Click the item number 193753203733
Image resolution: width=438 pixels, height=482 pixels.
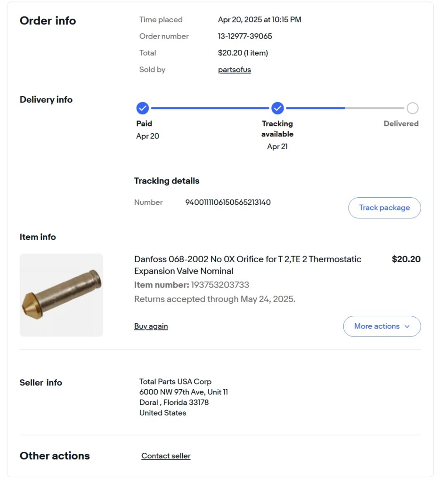pyautogui.click(x=220, y=285)
